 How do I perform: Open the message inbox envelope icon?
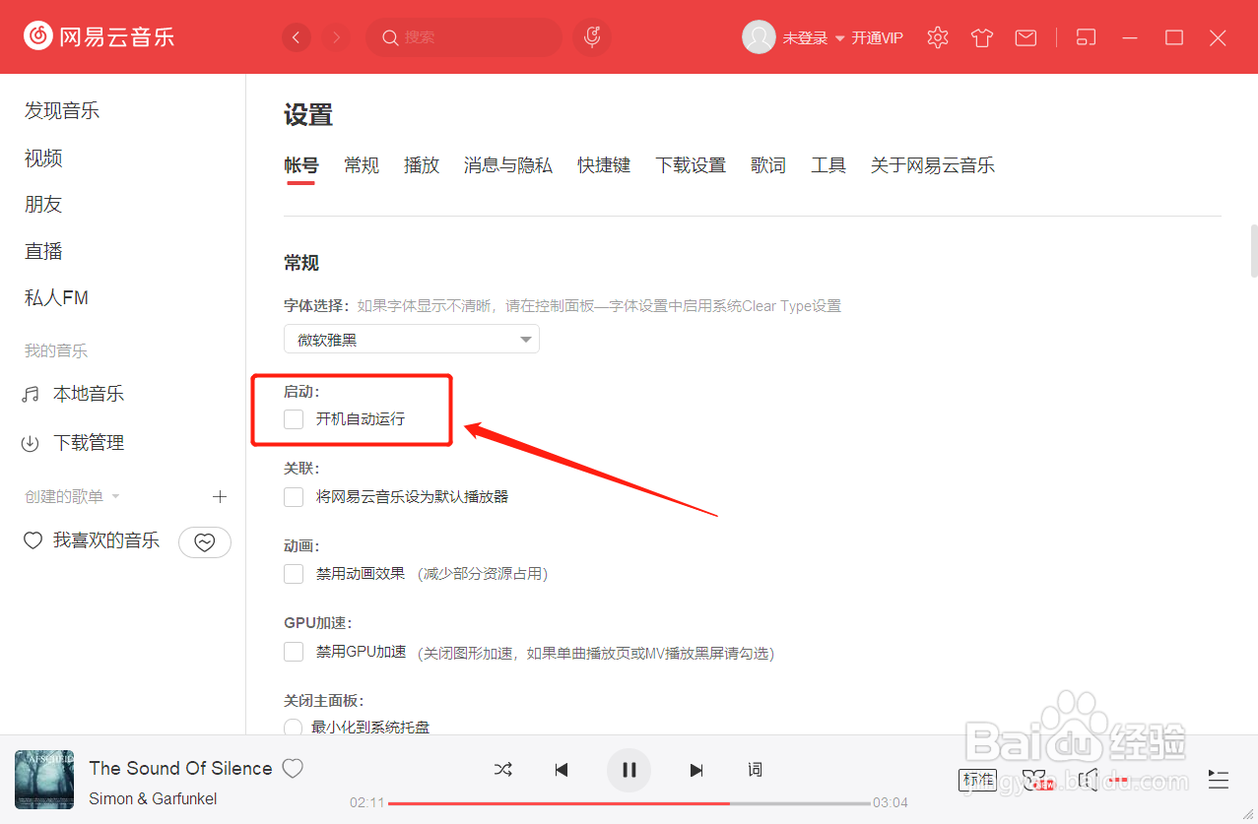[1026, 36]
